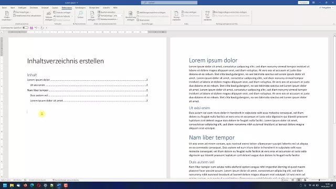The image size is (336, 189).
Task: Switch to the Layout tab
Action: point(55,7)
